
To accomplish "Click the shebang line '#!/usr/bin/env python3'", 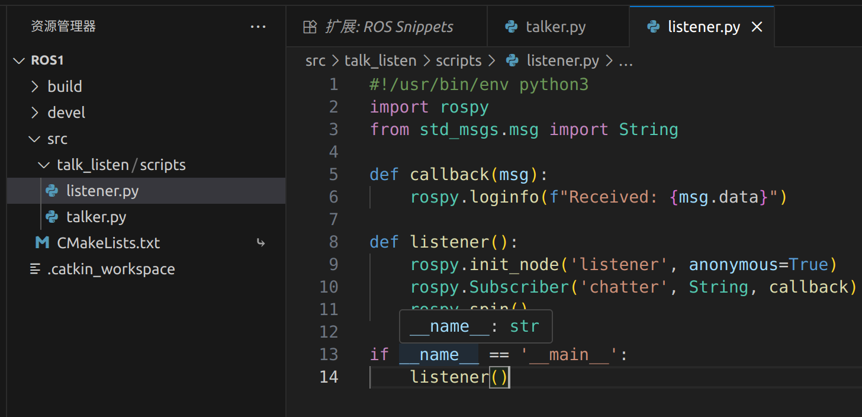I will [x=479, y=84].
